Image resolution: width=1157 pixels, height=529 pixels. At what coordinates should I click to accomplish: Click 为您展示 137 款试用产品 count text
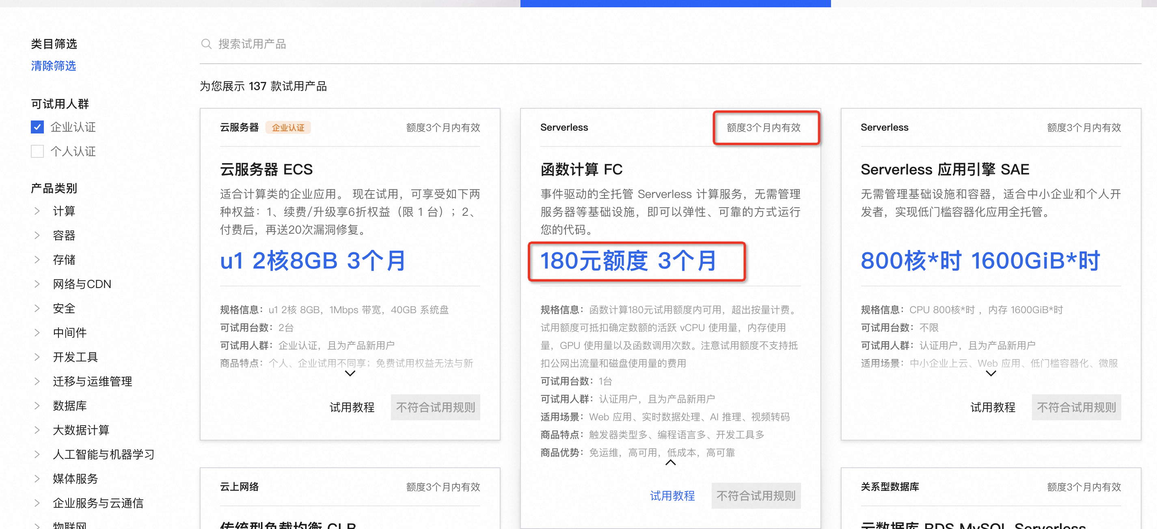click(x=263, y=86)
